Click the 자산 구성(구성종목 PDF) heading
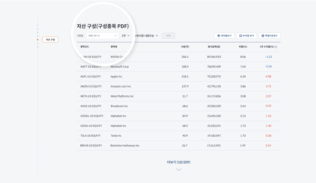This screenshot has height=183, width=316. pos(102,26)
